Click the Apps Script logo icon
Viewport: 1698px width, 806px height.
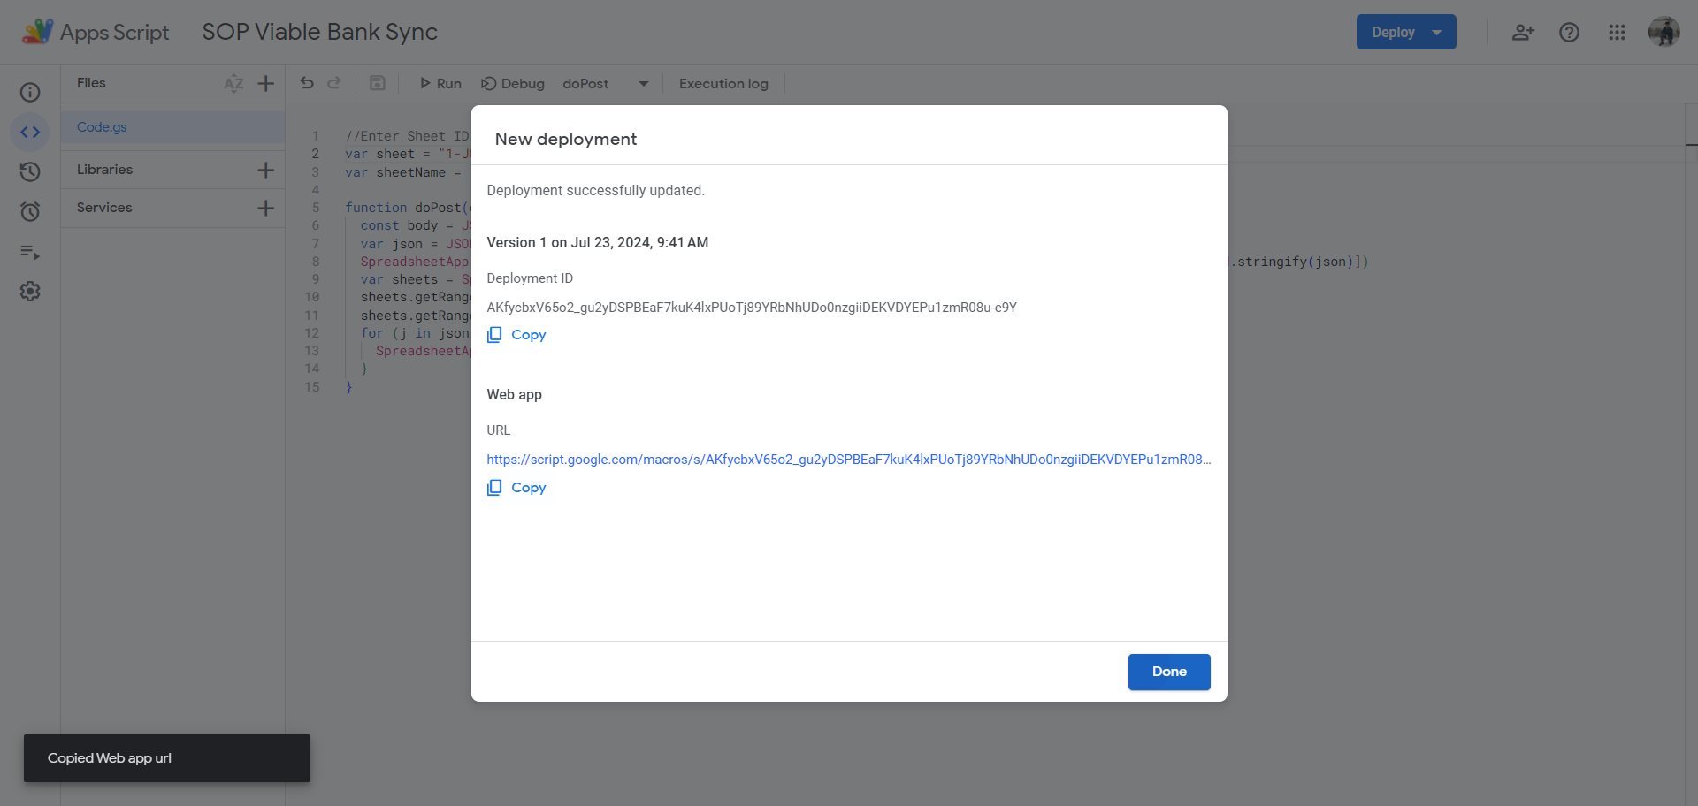coord(37,32)
